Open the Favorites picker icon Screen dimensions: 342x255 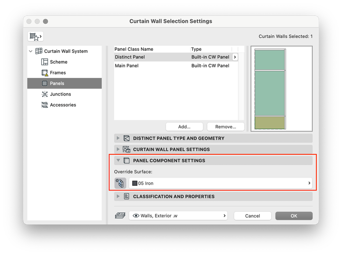point(36,37)
